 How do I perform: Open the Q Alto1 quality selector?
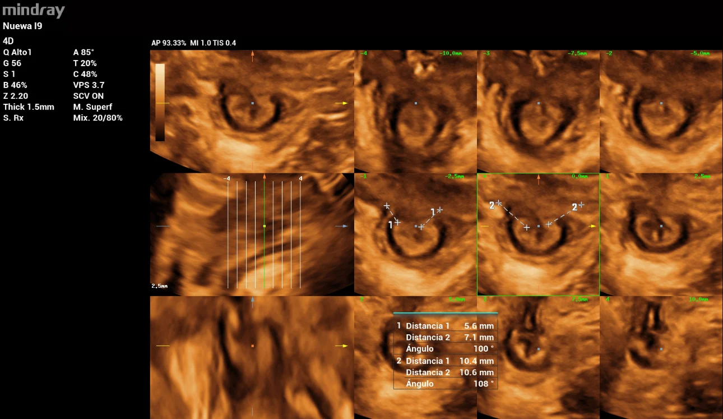click(17, 52)
